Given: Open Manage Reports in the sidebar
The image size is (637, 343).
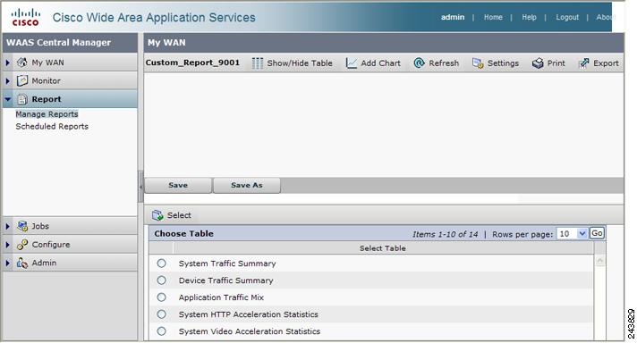Looking at the screenshot, I should (x=47, y=114).
